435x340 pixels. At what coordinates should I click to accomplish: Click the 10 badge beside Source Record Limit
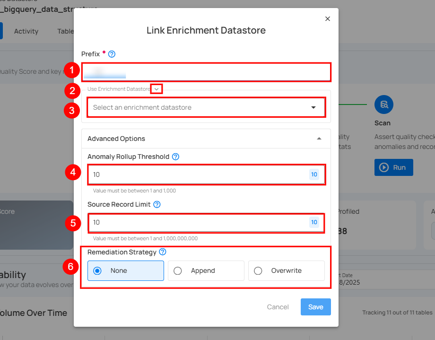314,222
